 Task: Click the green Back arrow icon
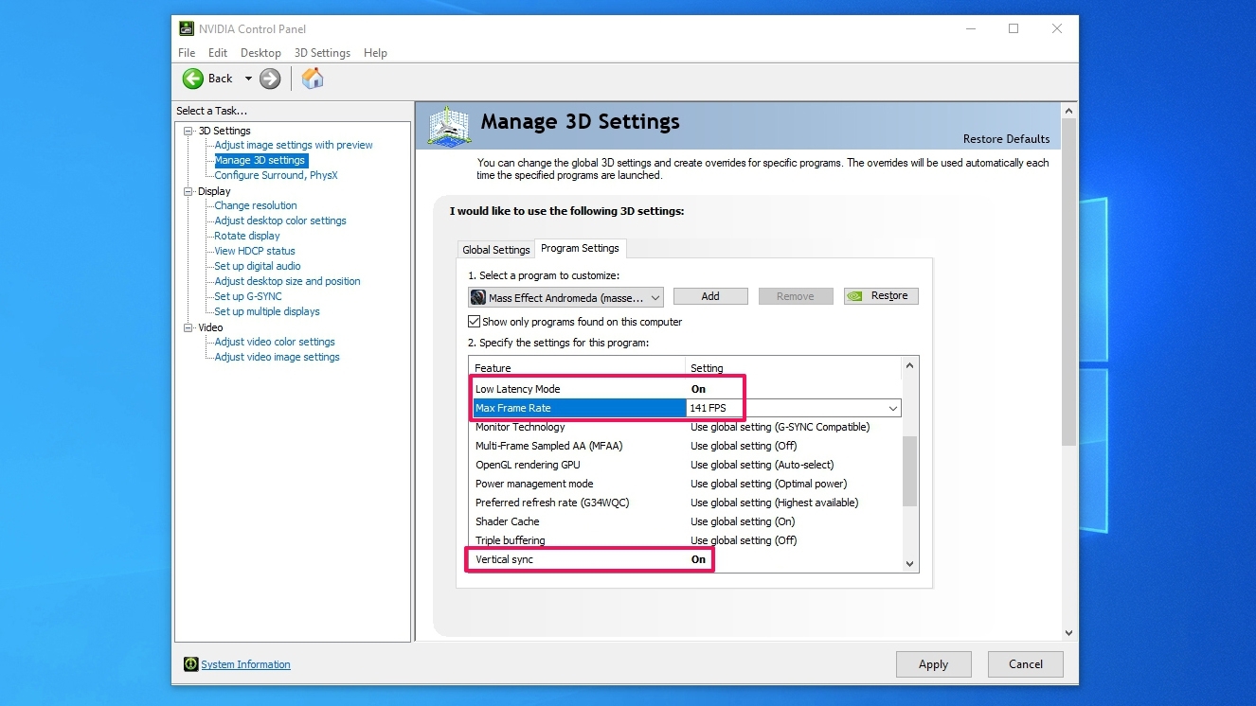[193, 79]
